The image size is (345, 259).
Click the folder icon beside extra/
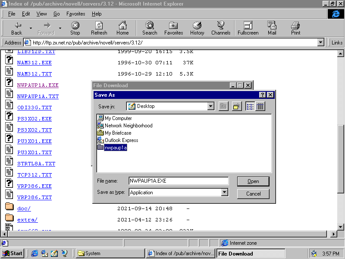(9, 218)
